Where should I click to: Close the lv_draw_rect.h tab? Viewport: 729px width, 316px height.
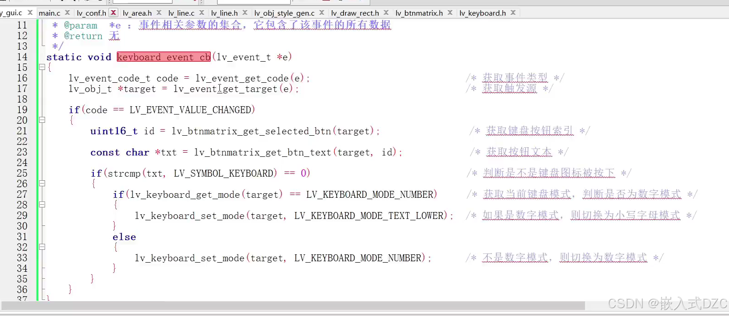(386, 13)
